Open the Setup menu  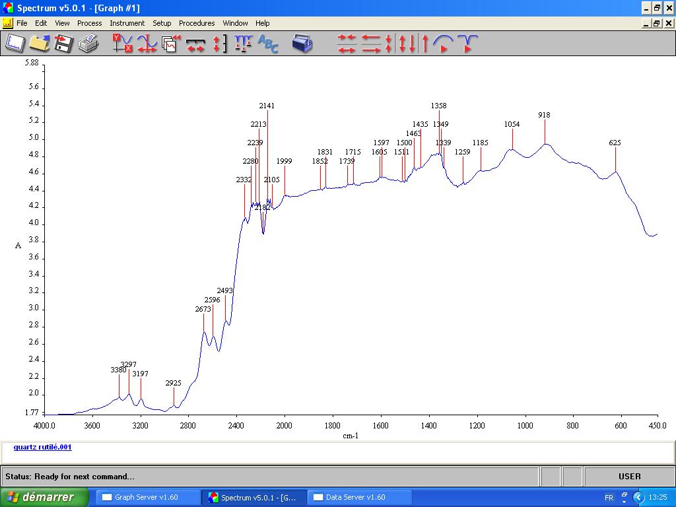tap(162, 23)
